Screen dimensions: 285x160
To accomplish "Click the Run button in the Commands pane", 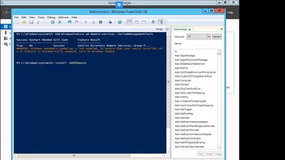I will click(201, 154).
